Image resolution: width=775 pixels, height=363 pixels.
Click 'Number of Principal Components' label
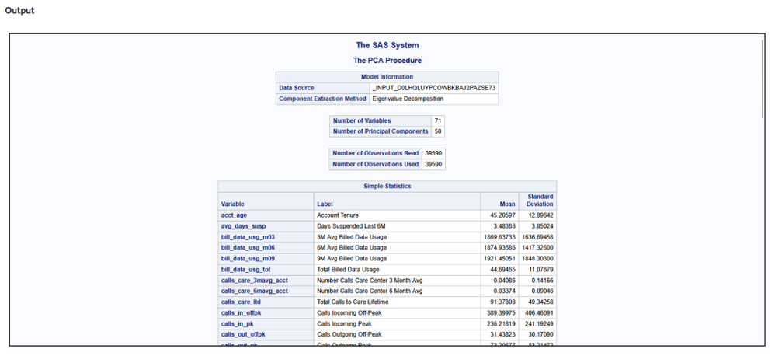(x=381, y=131)
